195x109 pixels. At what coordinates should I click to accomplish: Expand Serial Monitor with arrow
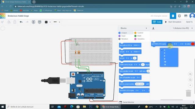pyautogui.click(x=193, y=102)
